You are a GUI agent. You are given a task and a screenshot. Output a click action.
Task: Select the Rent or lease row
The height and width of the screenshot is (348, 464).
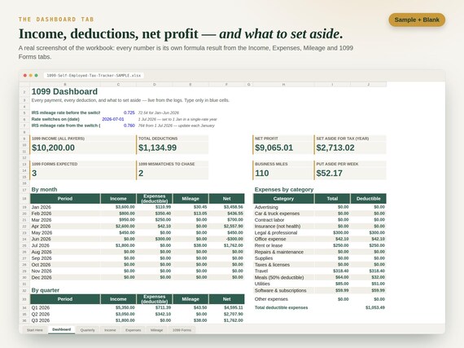click(x=320, y=245)
